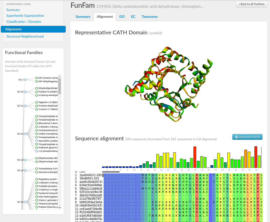Click the Download FASTA button
270x222 pixels.
pyautogui.click(x=247, y=137)
